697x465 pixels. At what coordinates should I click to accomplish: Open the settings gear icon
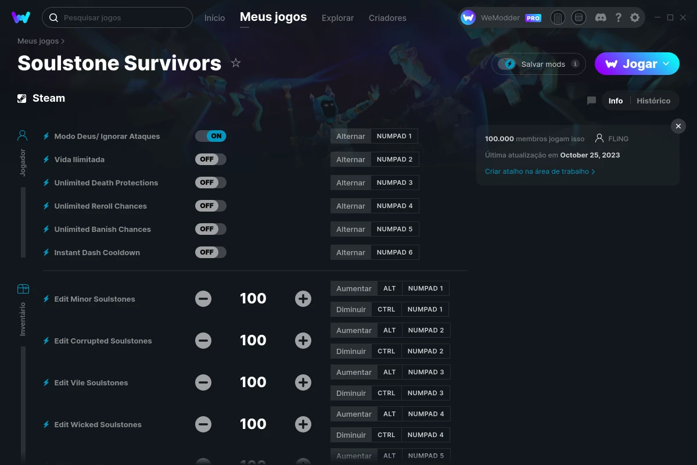[635, 17]
